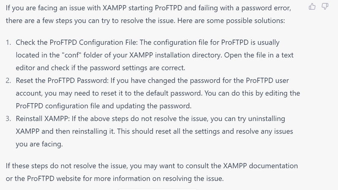Click list number 3 marker
The height and width of the screenshot is (190, 338).
tap(8, 118)
